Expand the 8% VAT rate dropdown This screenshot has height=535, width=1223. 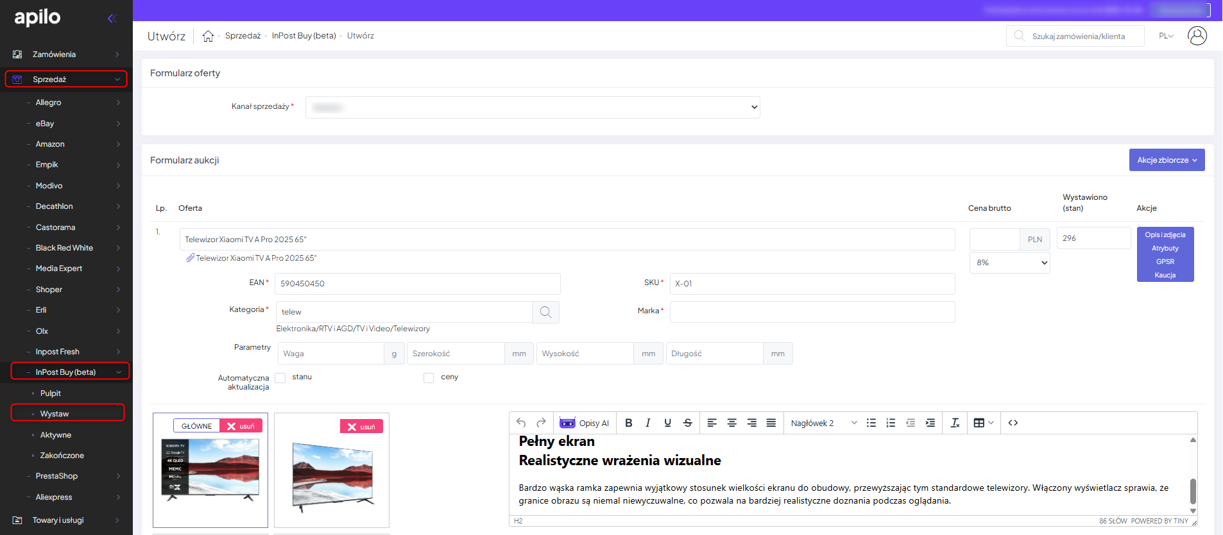[x=1009, y=263]
